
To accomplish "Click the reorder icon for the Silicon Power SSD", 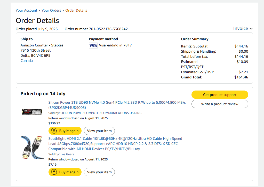I will click(x=54, y=131).
